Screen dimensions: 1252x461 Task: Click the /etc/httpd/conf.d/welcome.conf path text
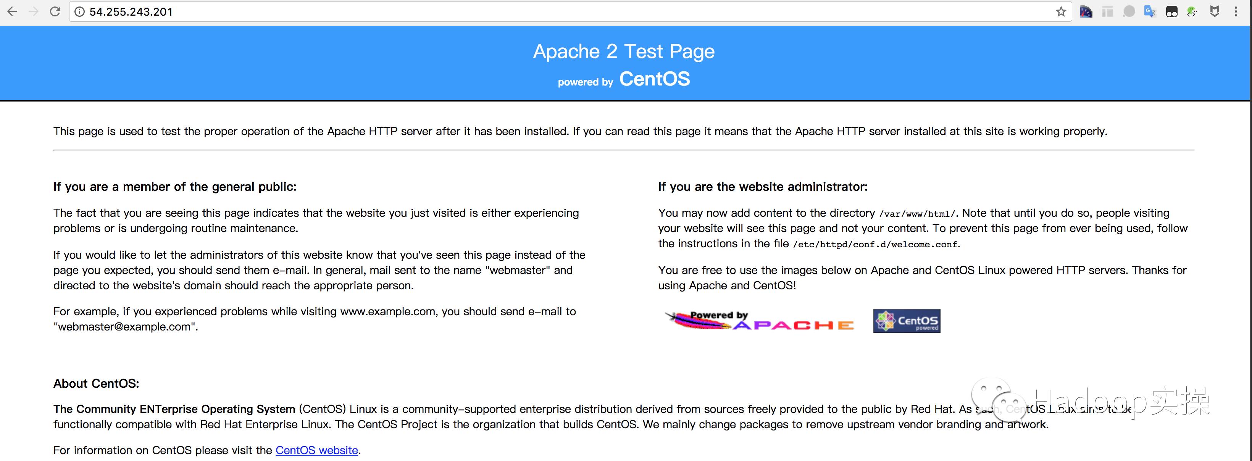click(876, 244)
